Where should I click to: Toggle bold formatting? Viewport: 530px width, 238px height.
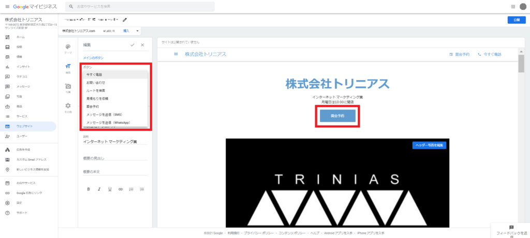point(89,189)
